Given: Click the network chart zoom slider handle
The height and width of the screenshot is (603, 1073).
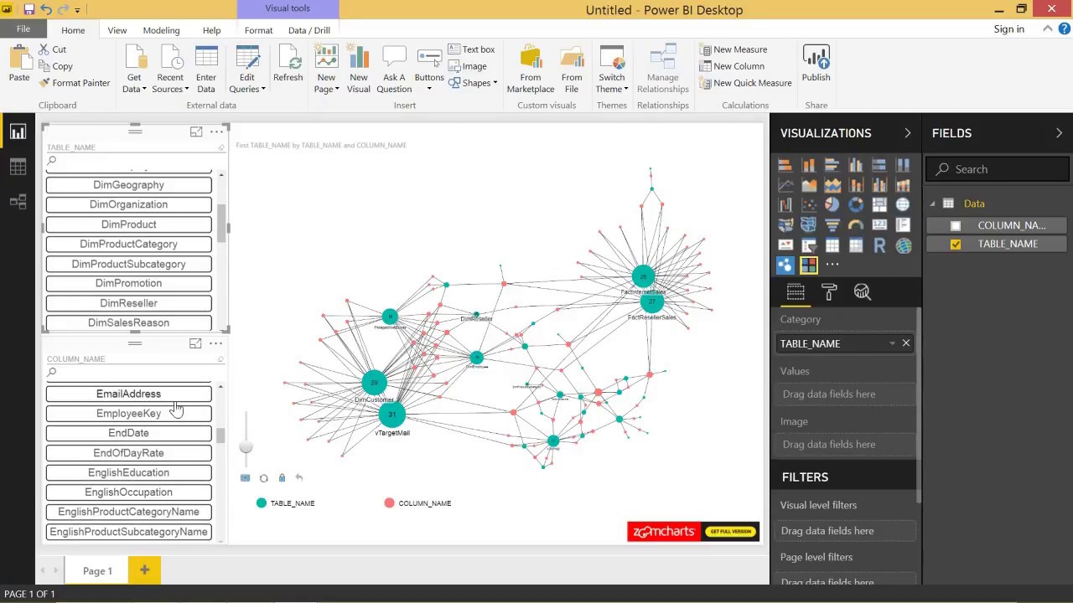Looking at the screenshot, I should [246, 447].
